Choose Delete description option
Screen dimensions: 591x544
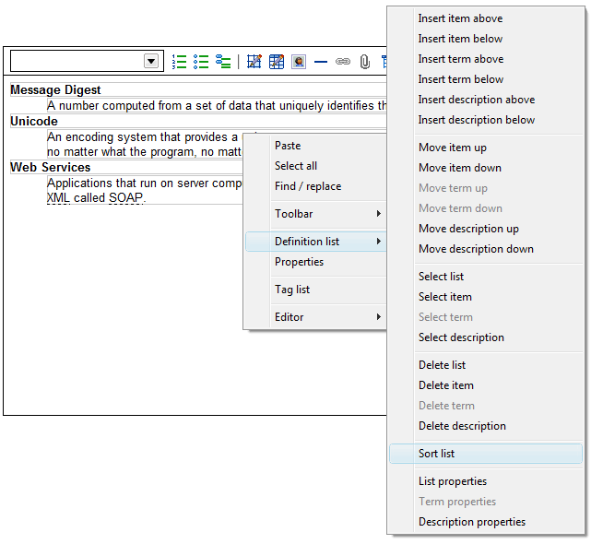pyautogui.click(x=462, y=426)
